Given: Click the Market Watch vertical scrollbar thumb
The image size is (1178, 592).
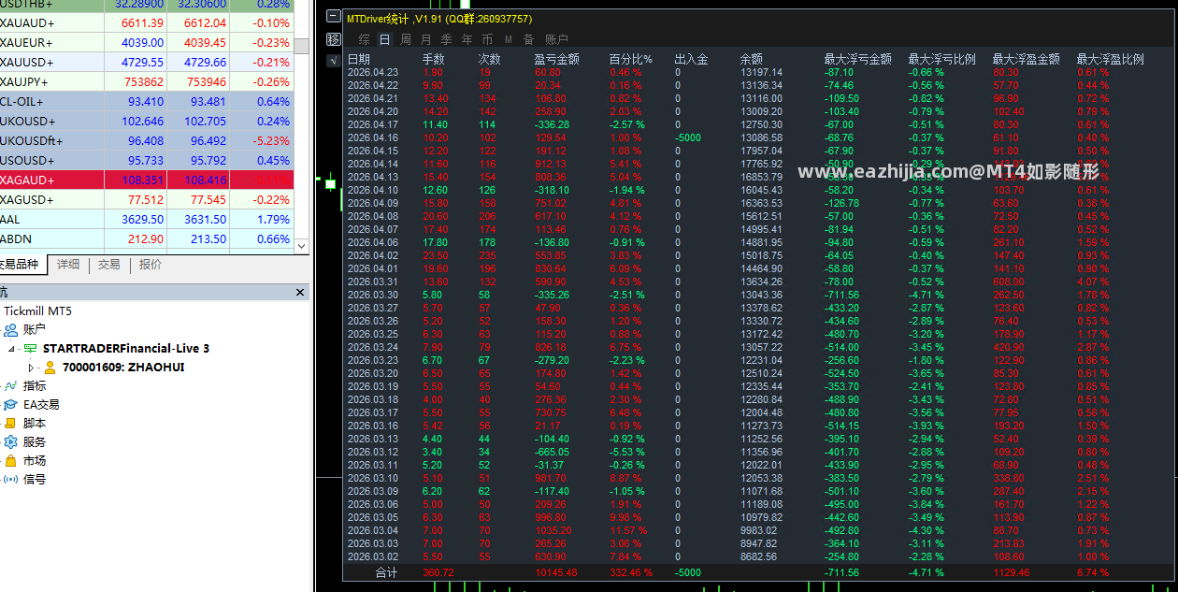Looking at the screenshot, I should point(301,46).
